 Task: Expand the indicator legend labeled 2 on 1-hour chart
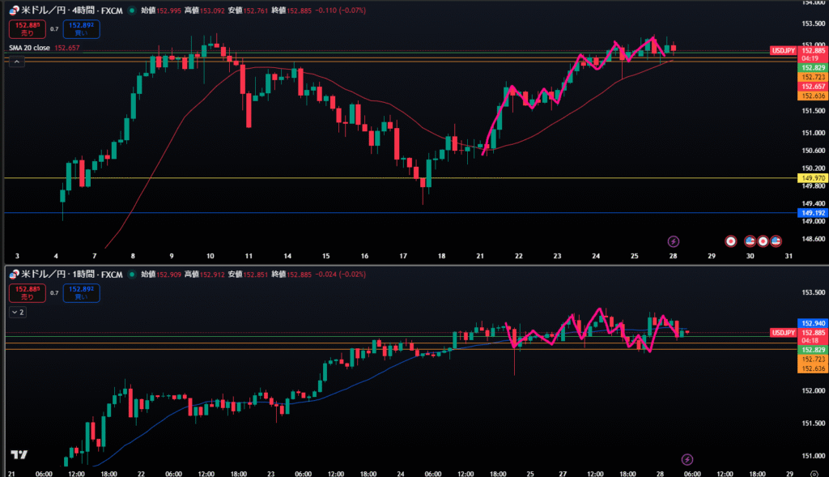tap(18, 311)
